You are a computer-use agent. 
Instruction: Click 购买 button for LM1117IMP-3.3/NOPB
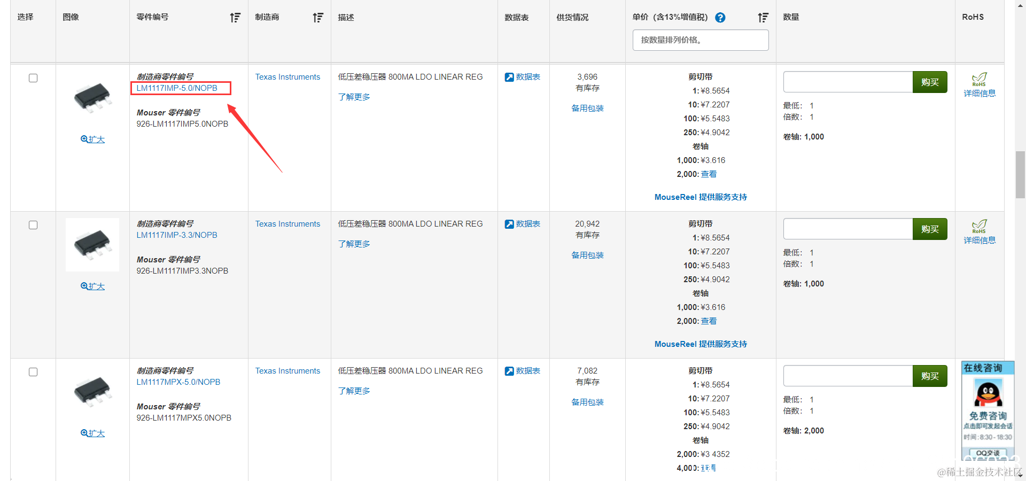[930, 229]
